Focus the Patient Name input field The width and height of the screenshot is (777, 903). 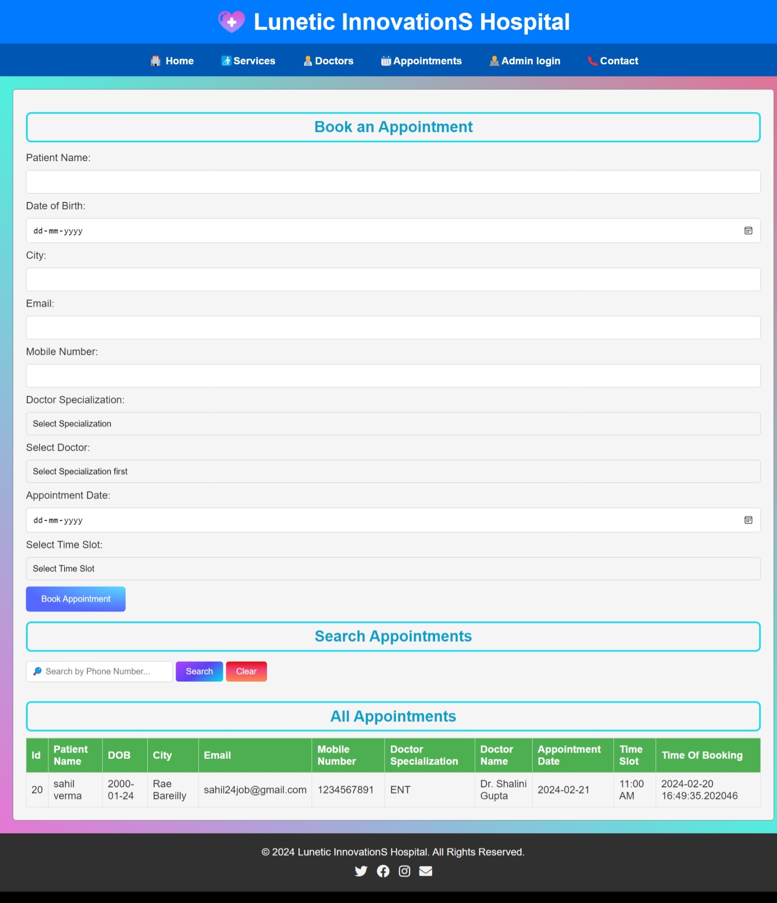point(393,182)
